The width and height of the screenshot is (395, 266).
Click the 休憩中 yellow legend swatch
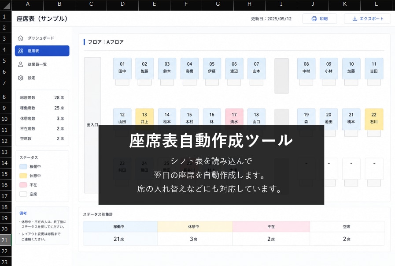tap(23, 176)
